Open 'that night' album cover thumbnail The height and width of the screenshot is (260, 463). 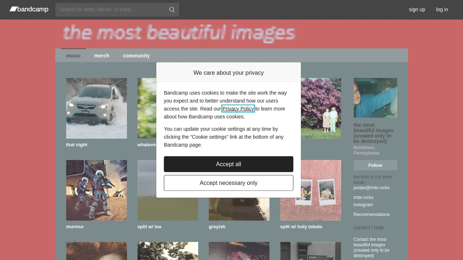click(x=97, y=108)
